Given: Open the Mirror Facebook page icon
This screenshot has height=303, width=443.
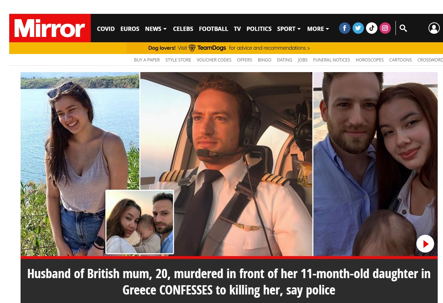Looking at the screenshot, I should [345, 28].
